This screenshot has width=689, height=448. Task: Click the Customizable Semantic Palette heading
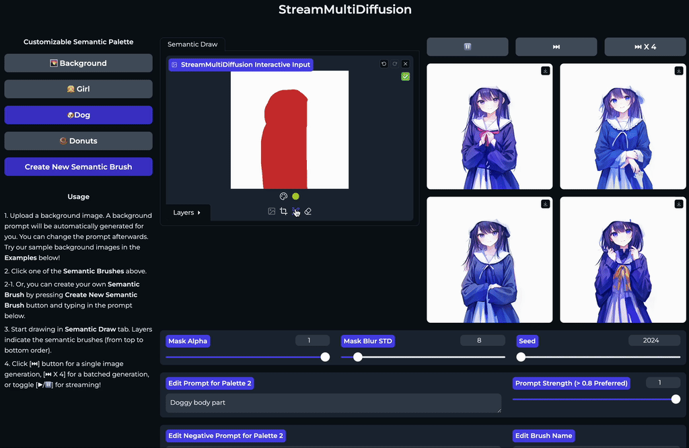tap(78, 42)
